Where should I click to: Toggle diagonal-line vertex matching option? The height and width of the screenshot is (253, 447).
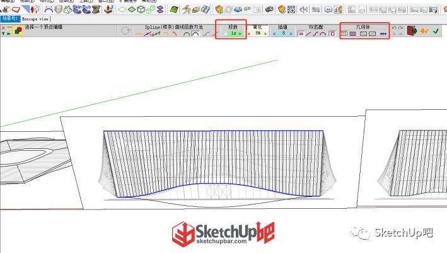click(x=308, y=33)
